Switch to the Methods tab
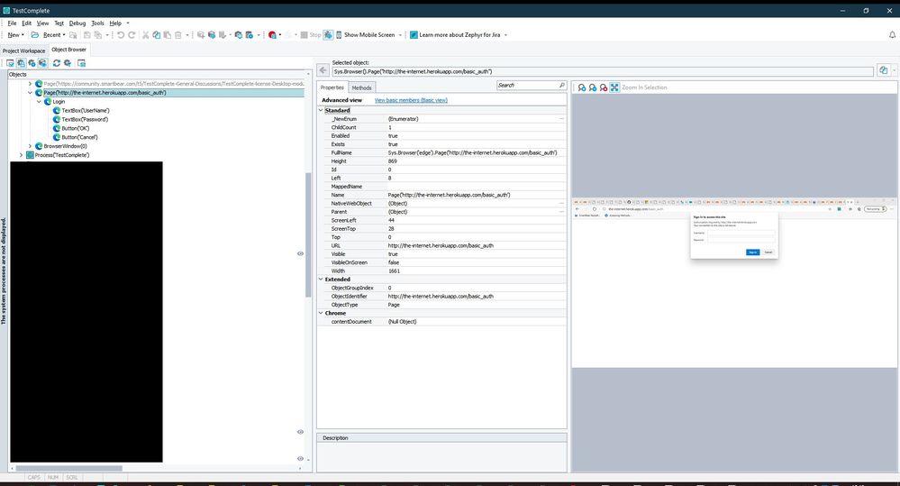Viewport: 900px width, 486px height. [x=361, y=87]
